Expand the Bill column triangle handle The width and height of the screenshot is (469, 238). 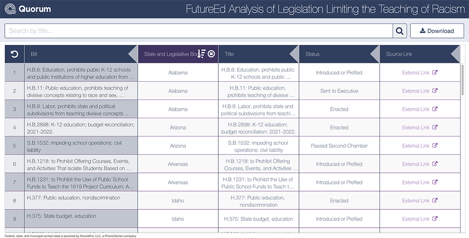pos(133,54)
